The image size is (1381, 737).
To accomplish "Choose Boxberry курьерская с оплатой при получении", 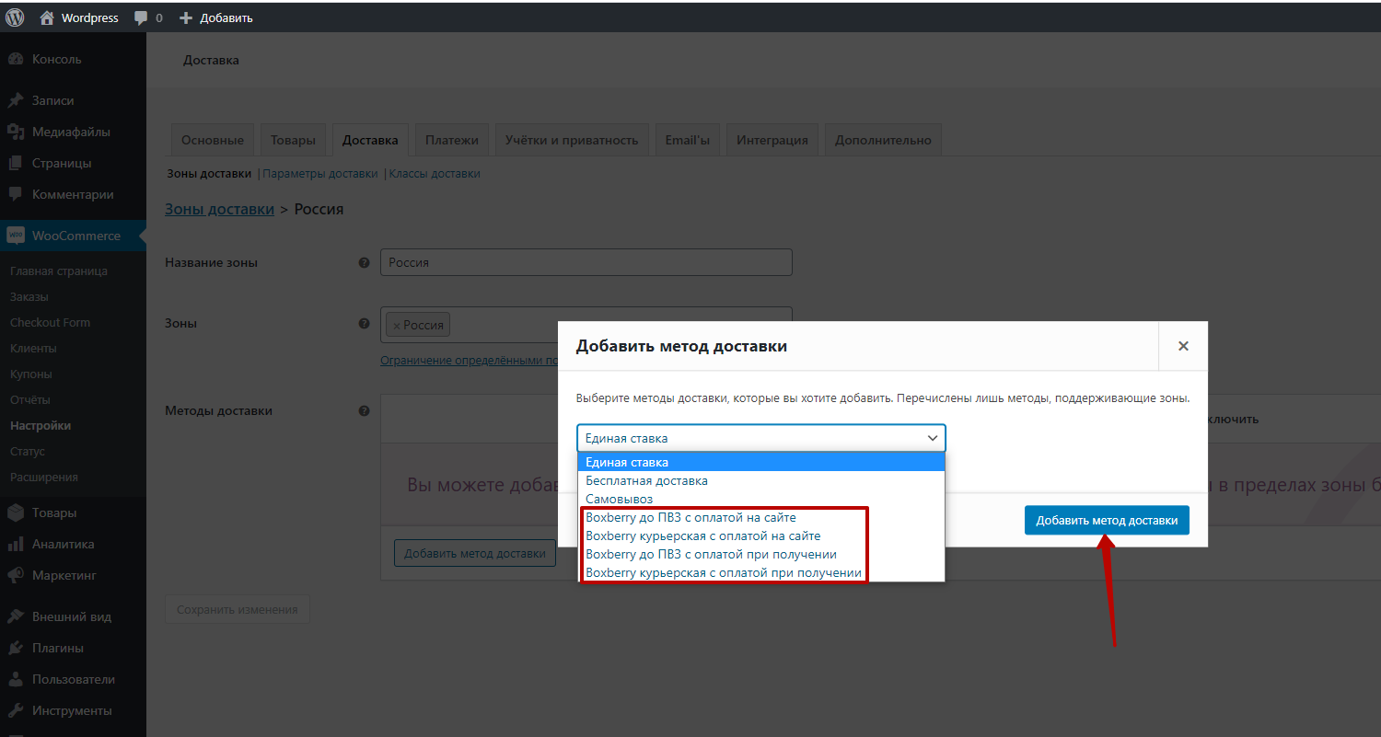I will point(761,572).
